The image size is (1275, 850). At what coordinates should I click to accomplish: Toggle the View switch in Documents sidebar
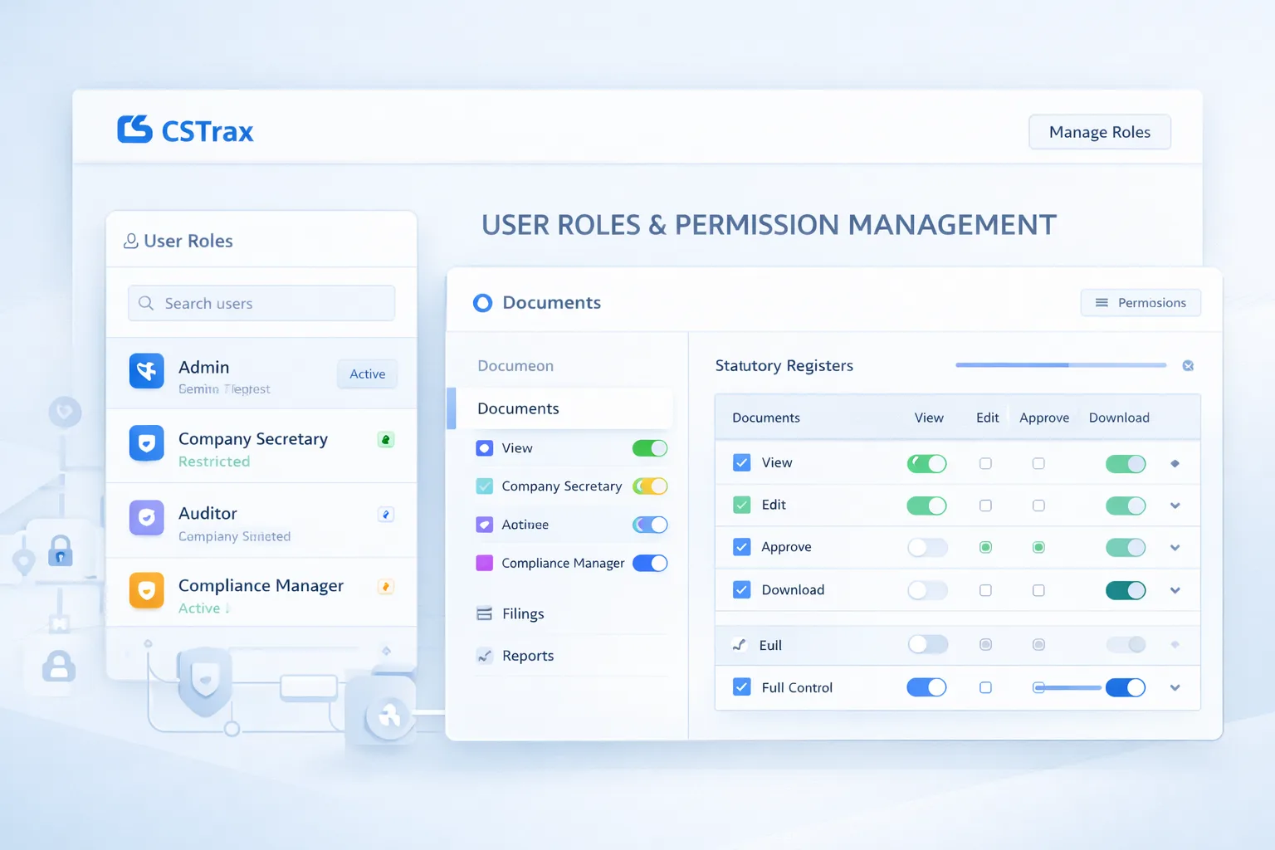(x=649, y=448)
